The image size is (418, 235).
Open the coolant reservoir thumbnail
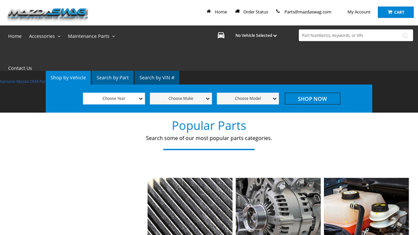click(x=366, y=206)
